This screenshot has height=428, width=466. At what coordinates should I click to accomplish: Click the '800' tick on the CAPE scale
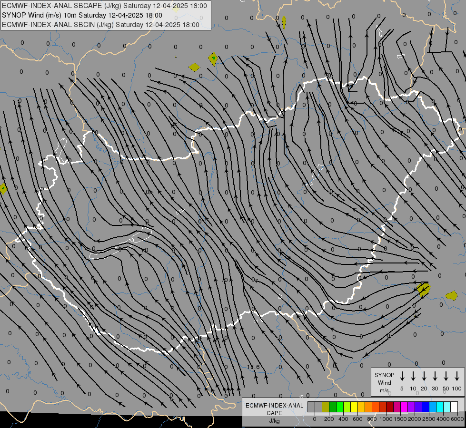point(372,419)
